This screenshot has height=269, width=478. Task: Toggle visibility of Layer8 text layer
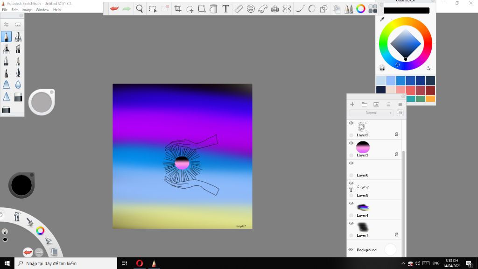pyautogui.click(x=351, y=183)
